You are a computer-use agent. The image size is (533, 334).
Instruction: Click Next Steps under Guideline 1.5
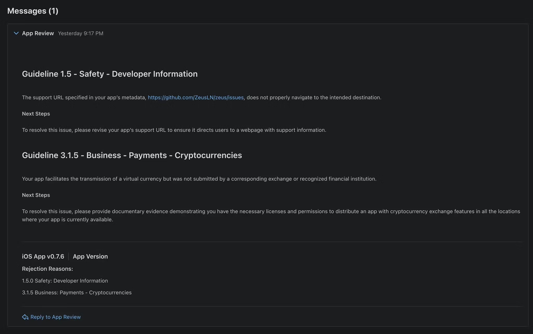[36, 114]
